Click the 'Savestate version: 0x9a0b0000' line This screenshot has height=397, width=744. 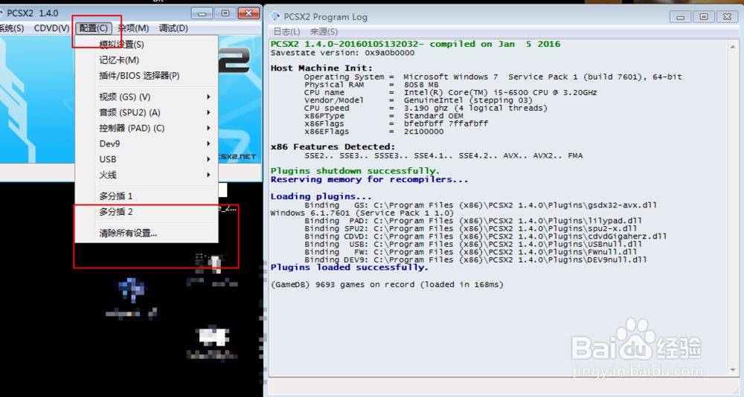click(x=342, y=53)
